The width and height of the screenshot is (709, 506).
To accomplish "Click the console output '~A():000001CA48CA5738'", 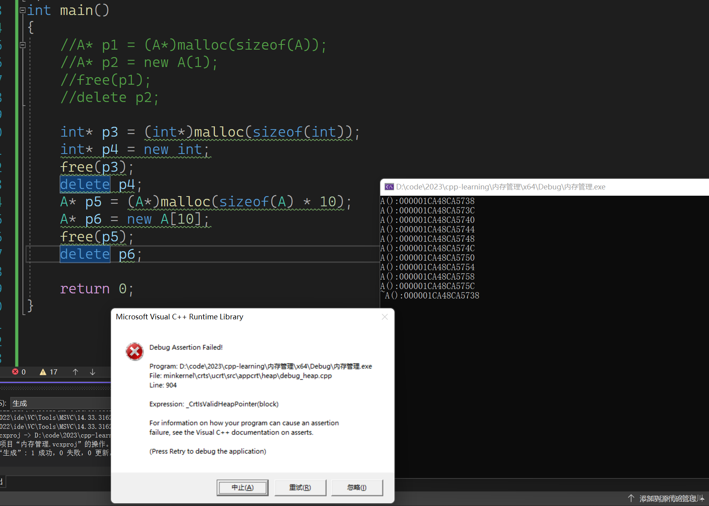I will (430, 295).
